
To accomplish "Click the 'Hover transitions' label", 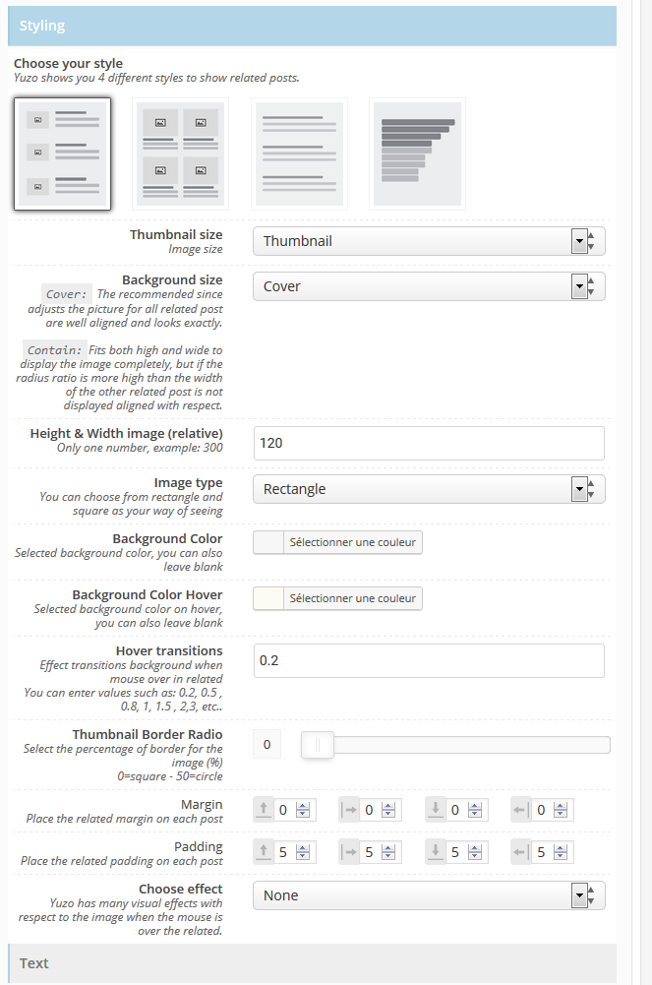I will coord(169,650).
